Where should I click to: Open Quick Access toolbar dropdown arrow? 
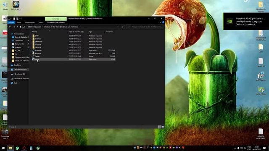(x=20, y=18)
